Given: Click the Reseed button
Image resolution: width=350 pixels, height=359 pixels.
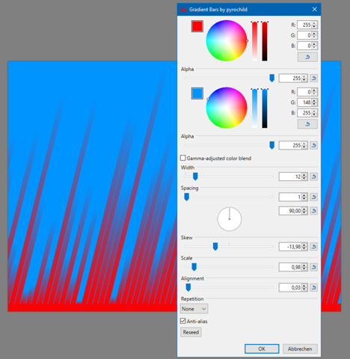Looking at the screenshot, I should coord(191,332).
